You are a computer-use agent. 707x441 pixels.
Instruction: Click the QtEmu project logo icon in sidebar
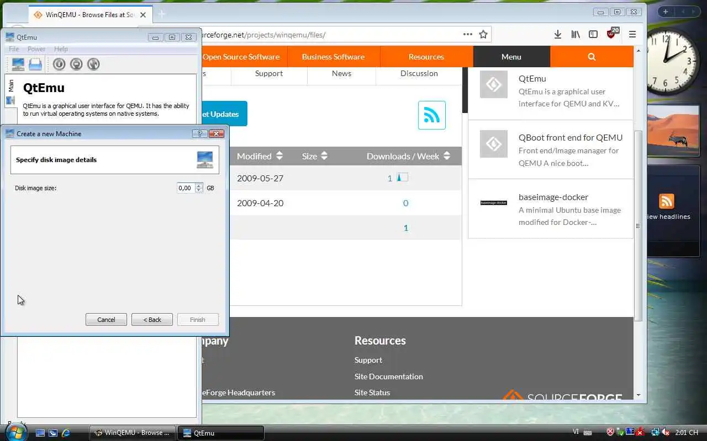tap(494, 84)
